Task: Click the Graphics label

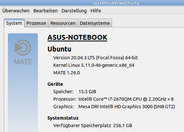Action: tap(63, 107)
